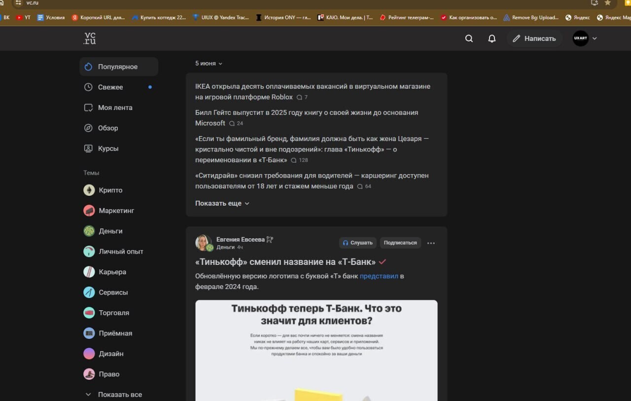The image size is (631, 401).
Task: Open the Маркетинг topic icon
Action: click(x=89, y=211)
